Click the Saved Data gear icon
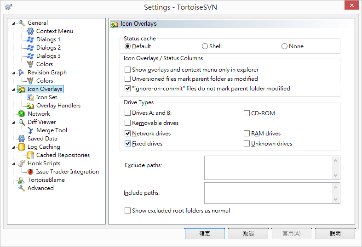Viewport: 362px width, 247px height. 21,139
